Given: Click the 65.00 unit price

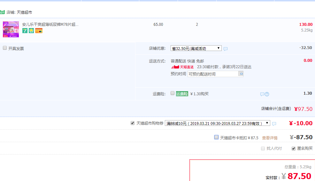Looking at the screenshot, I should coord(158,25).
